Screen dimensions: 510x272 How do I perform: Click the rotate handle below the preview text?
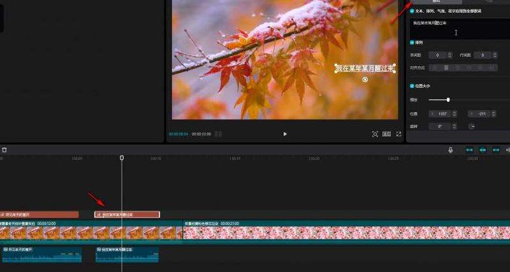pos(365,80)
